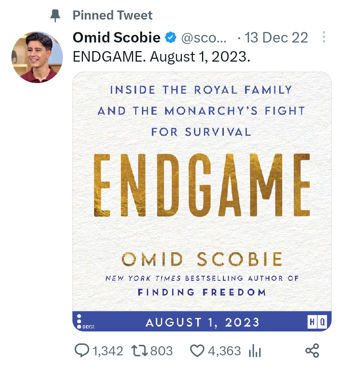Click the share icon below the tweet
The height and width of the screenshot is (373, 343).
(x=312, y=351)
